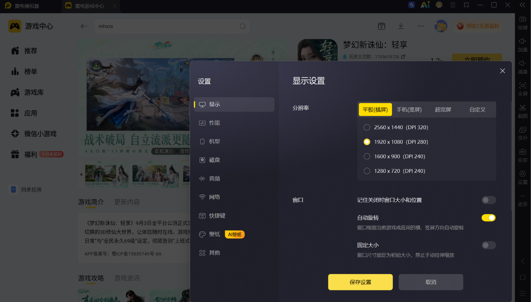
Task: Open 榜单 rankings in the sidebar
Action: coord(24,71)
